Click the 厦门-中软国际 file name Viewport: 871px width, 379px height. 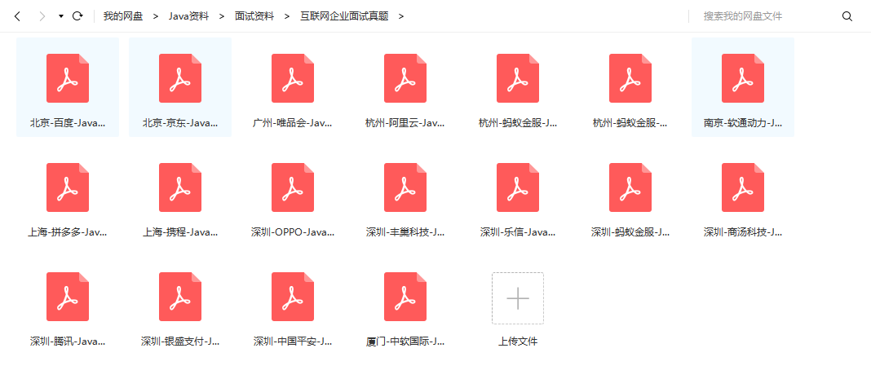[405, 342]
